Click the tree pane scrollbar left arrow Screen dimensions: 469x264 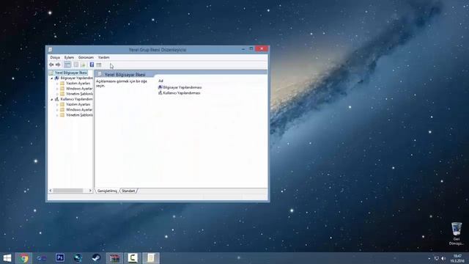point(51,191)
